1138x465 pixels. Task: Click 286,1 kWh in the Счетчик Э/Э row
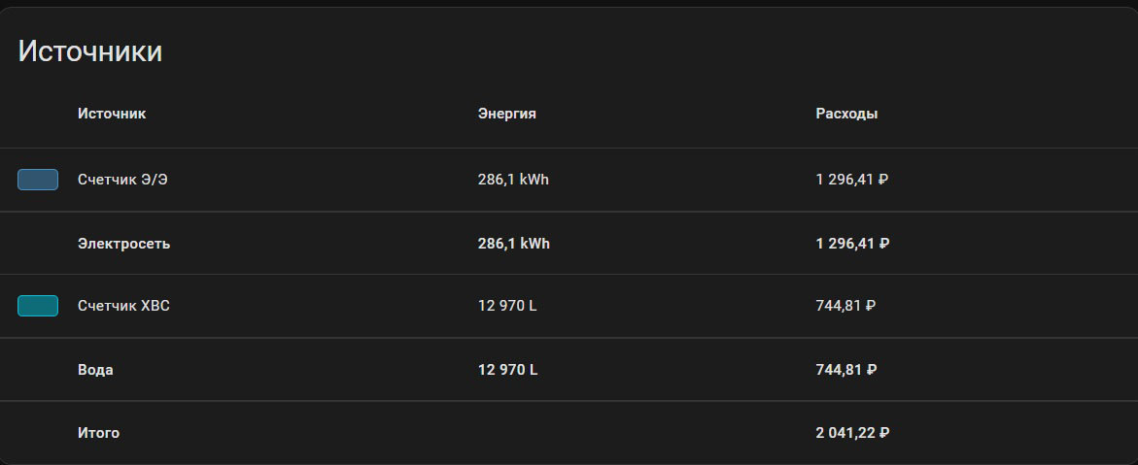[513, 180]
